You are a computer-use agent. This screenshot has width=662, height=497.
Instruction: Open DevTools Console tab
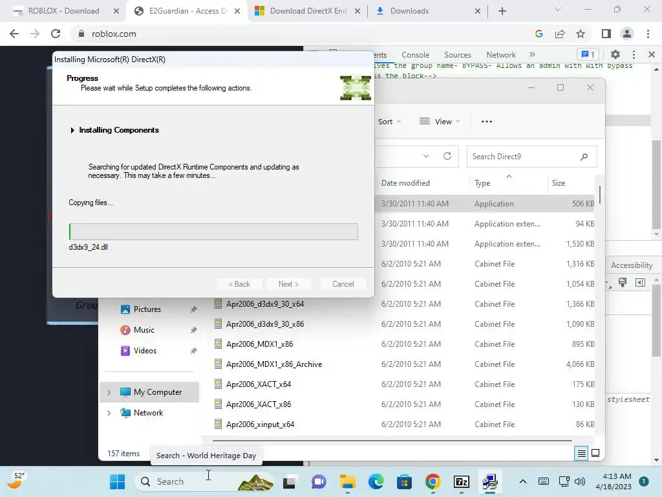[x=416, y=55]
